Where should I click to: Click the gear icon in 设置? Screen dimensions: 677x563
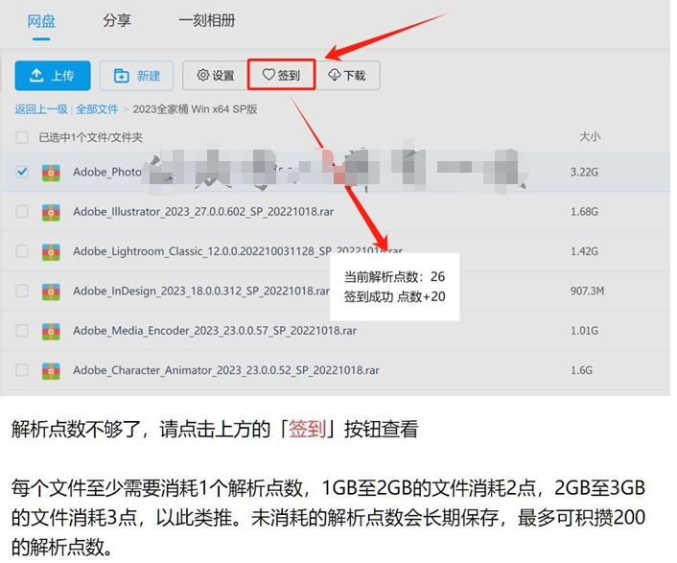click(203, 75)
